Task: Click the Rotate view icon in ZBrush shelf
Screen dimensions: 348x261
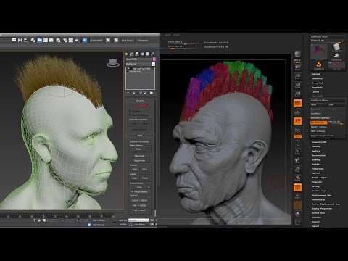Action: click(297, 178)
